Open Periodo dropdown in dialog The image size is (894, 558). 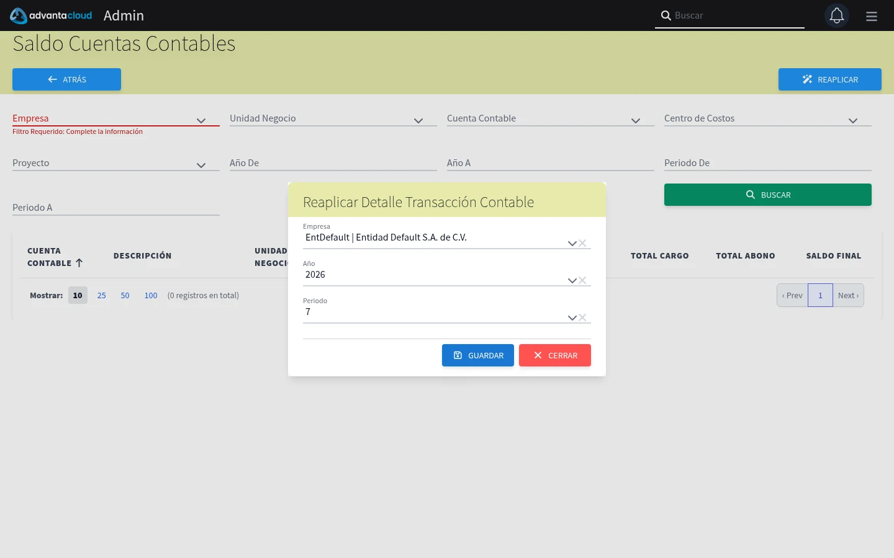click(x=572, y=318)
